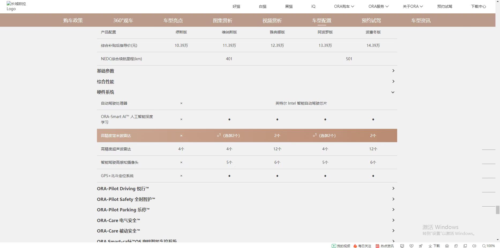Open the 下载 download manager

434,246
